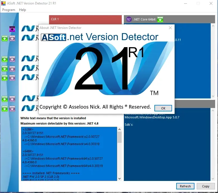Click green download arrow in second framework row
This screenshot has width=218, height=193.
point(4,38)
